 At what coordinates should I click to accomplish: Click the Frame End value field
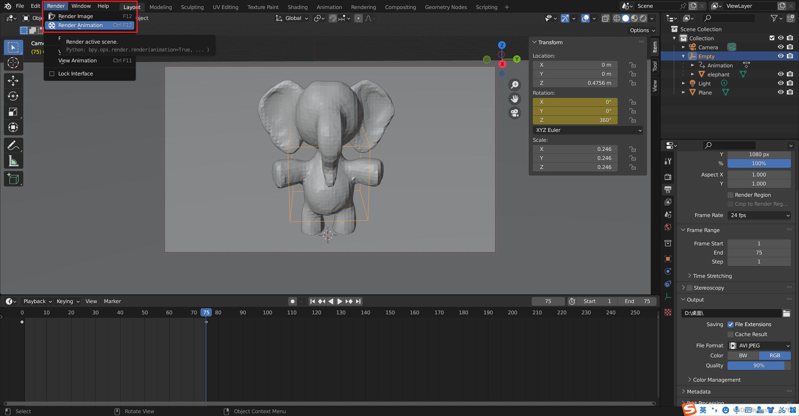coord(759,253)
